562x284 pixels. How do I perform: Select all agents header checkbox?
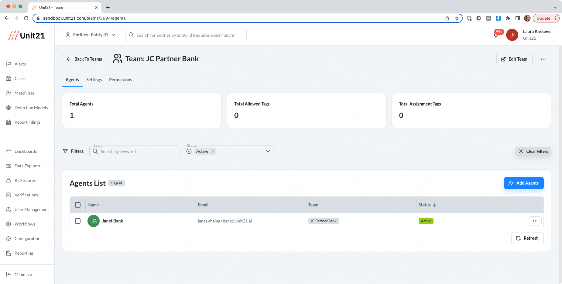[78, 205]
